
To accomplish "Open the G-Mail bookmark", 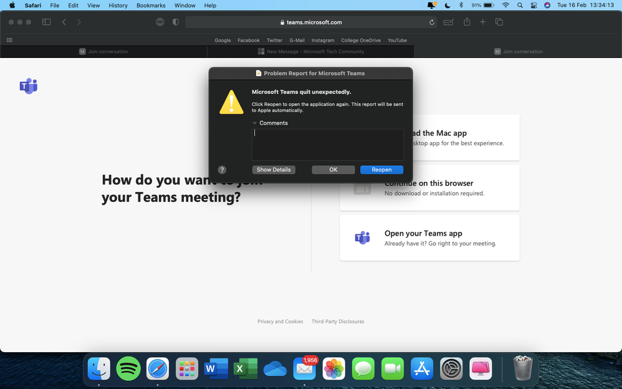I will point(297,41).
